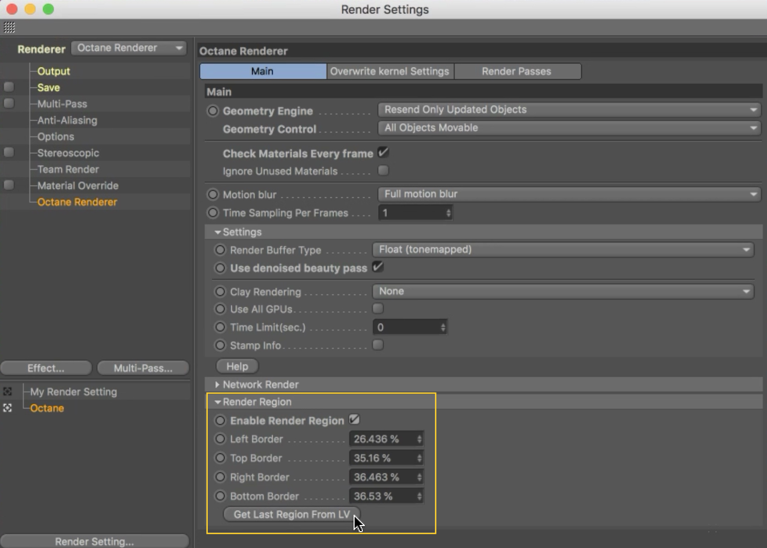The image size is (767, 548).
Task: Select Options in the settings tree
Action: 56,136
